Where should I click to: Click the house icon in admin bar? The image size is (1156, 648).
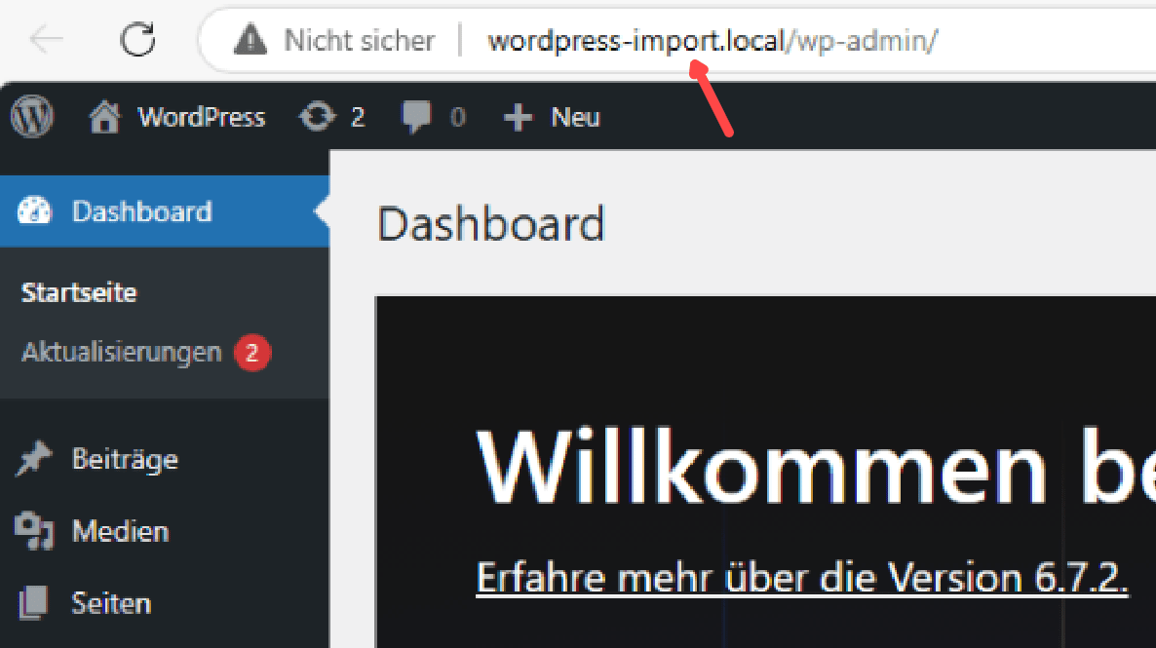(x=104, y=118)
